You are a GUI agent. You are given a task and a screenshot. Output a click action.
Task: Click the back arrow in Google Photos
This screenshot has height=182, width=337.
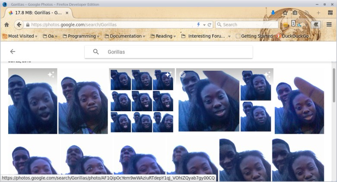[13, 52]
